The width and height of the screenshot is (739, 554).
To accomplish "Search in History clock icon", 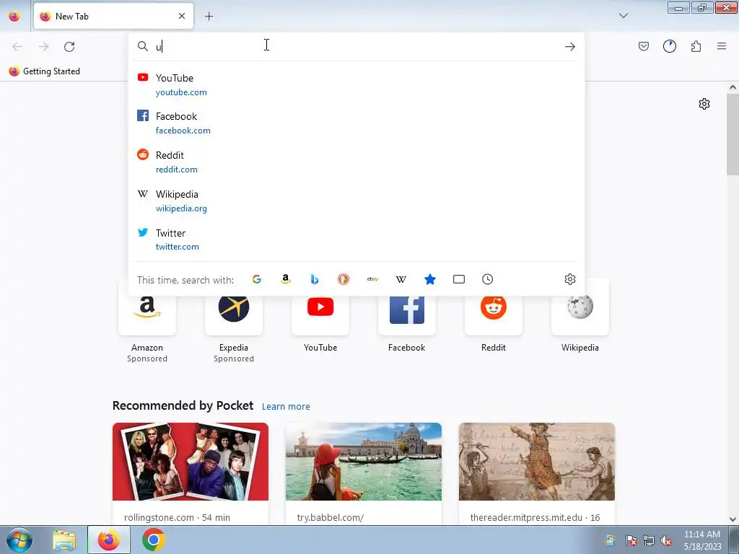I will tap(487, 279).
